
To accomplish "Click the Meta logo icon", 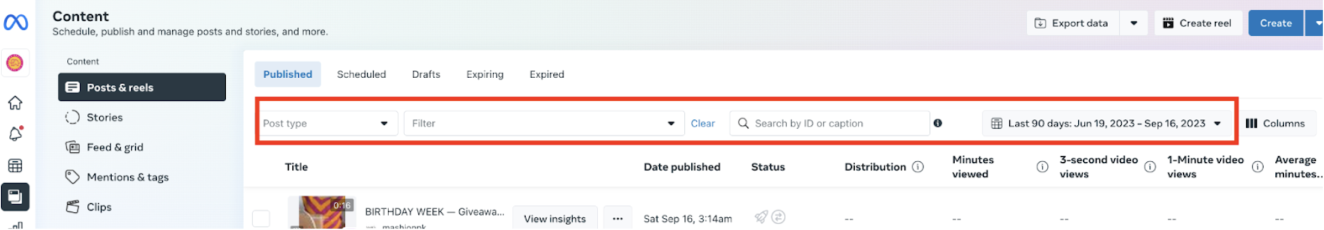I will pyautogui.click(x=15, y=23).
